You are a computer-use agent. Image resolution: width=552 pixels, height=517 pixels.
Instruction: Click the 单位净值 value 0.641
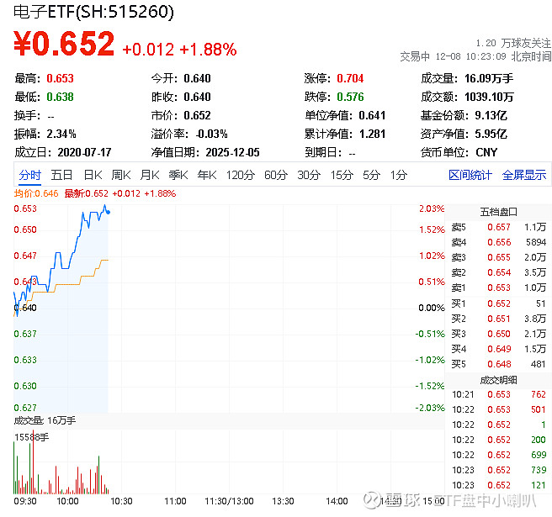point(372,115)
